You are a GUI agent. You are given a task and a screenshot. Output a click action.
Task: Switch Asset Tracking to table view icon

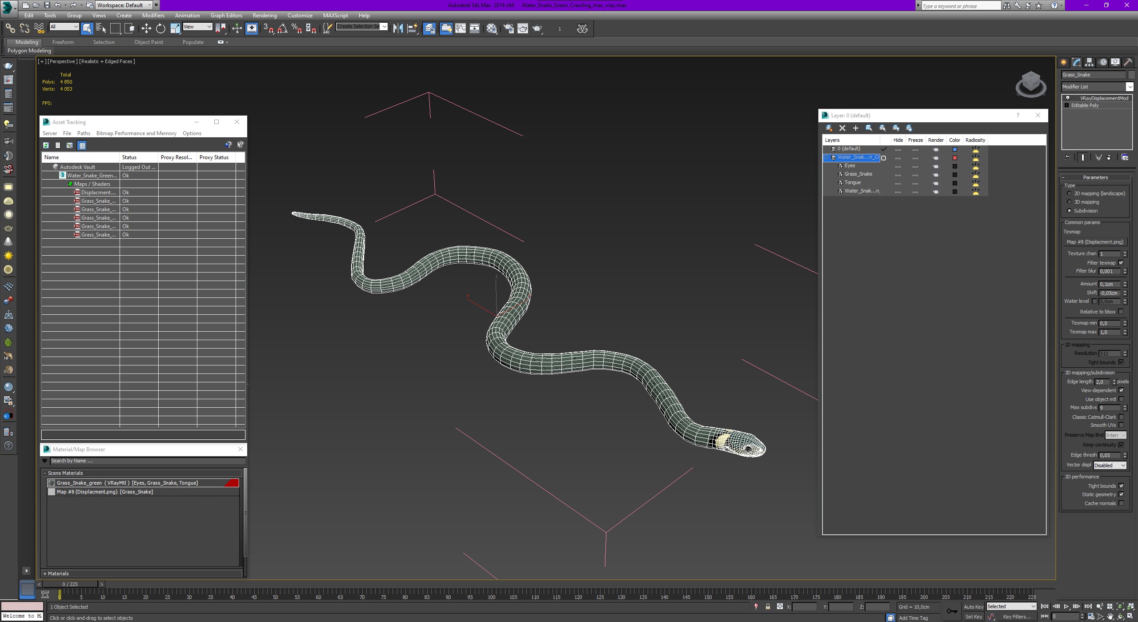click(x=82, y=145)
